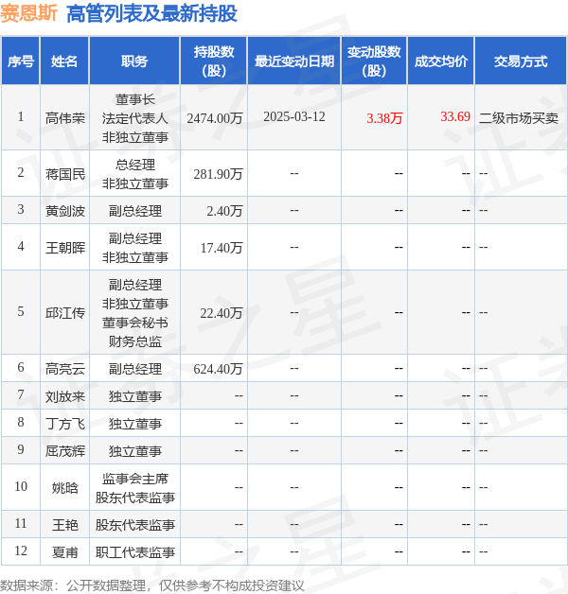The width and height of the screenshot is (568, 594).
Task: Click the name 黄剑波
Action: click(64, 211)
